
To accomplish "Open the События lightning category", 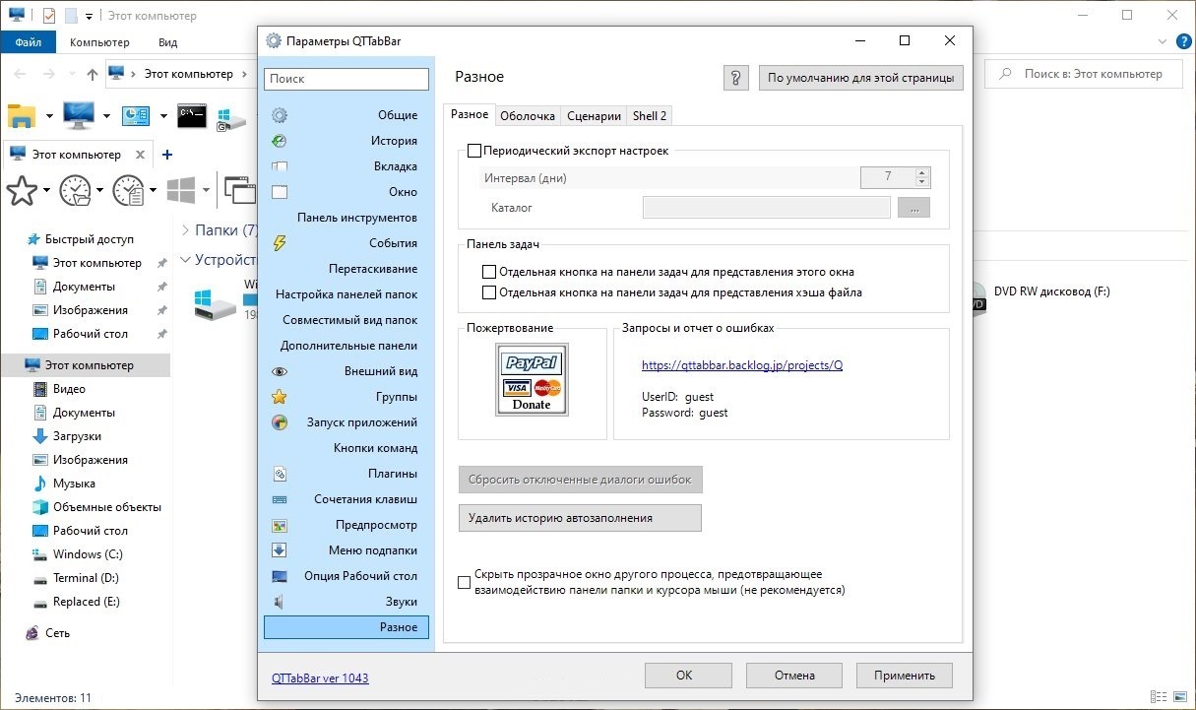I will click(346, 243).
